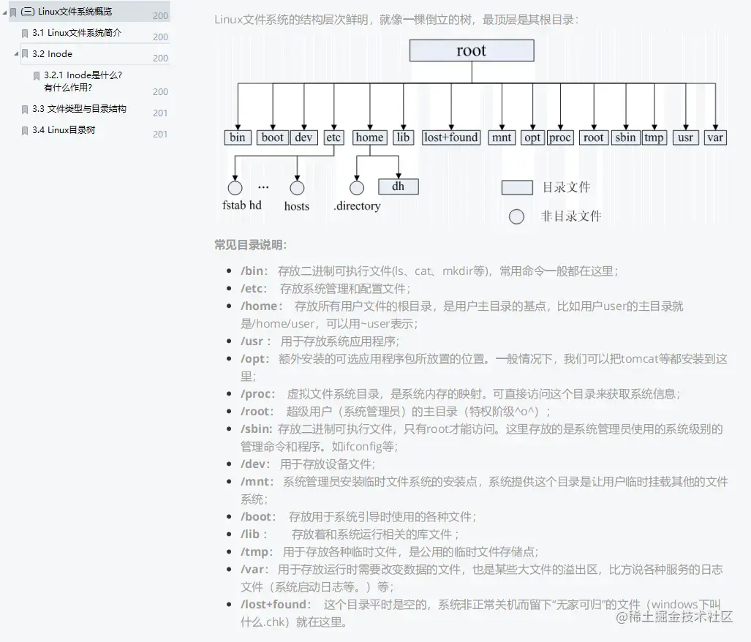The width and height of the screenshot is (751, 642).
Task: Click the "root" box in the directory diagram
Action: pyautogui.click(x=472, y=50)
